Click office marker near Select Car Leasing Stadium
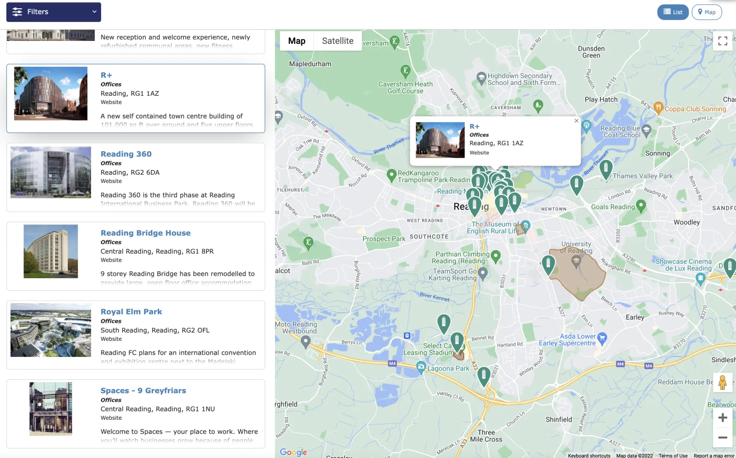The width and height of the screenshot is (736, 458). click(x=457, y=341)
